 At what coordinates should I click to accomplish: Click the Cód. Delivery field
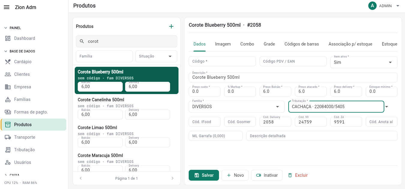tap(275, 122)
